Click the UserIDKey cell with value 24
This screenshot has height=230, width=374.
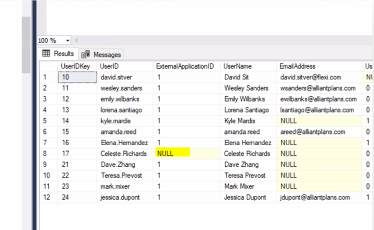point(77,197)
